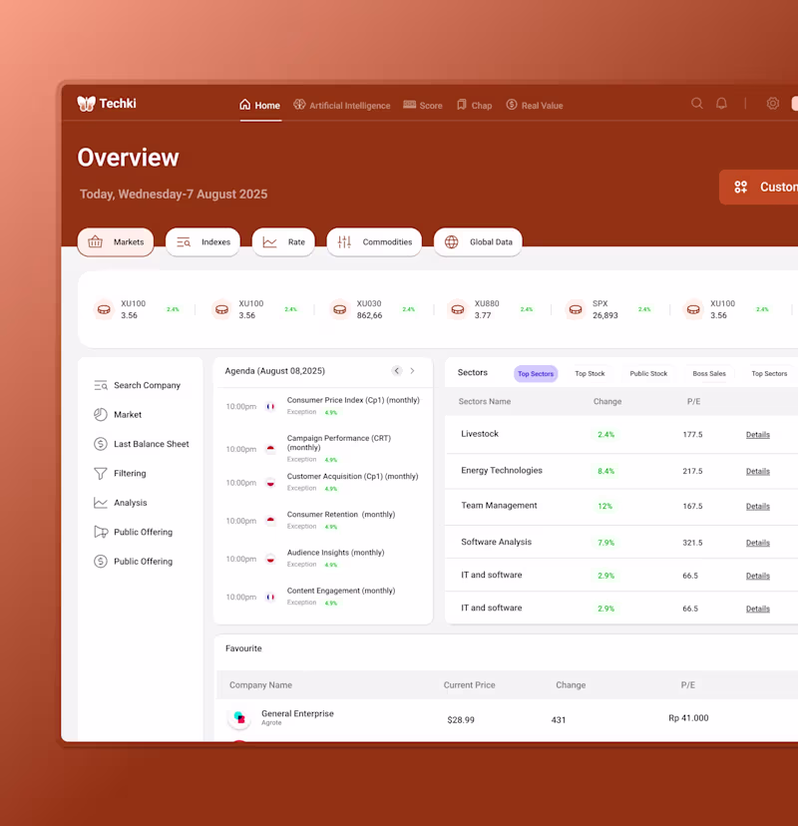The width and height of the screenshot is (798, 826).
Task: Go to previous agenda day with left chevron
Action: 396,370
